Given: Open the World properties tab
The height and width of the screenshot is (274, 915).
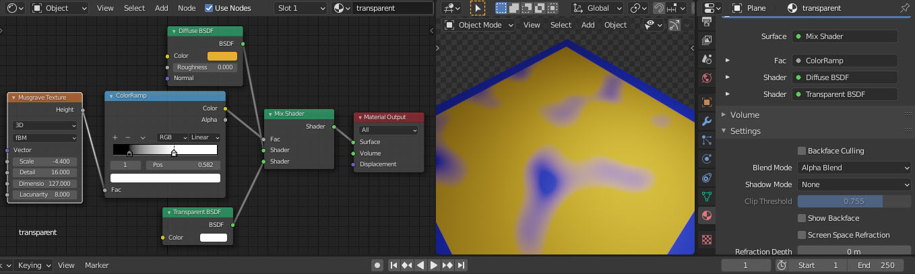Looking at the screenshot, I should click(x=707, y=78).
